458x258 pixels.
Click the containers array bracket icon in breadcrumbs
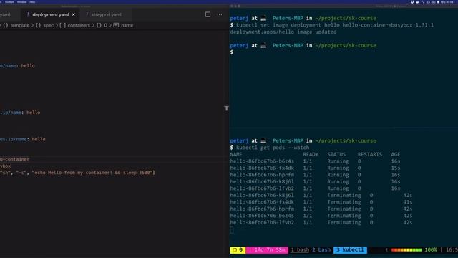click(x=62, y=26)
